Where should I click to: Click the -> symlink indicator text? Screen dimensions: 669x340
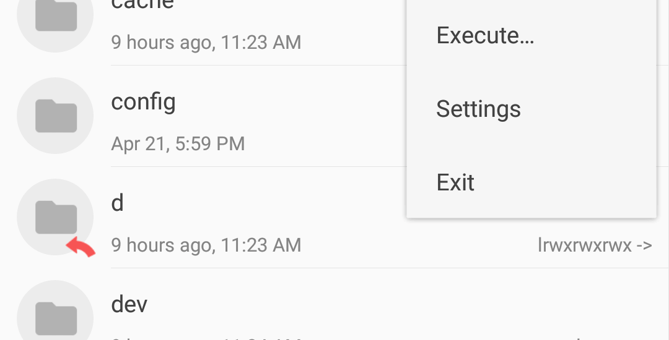[644, 245]
